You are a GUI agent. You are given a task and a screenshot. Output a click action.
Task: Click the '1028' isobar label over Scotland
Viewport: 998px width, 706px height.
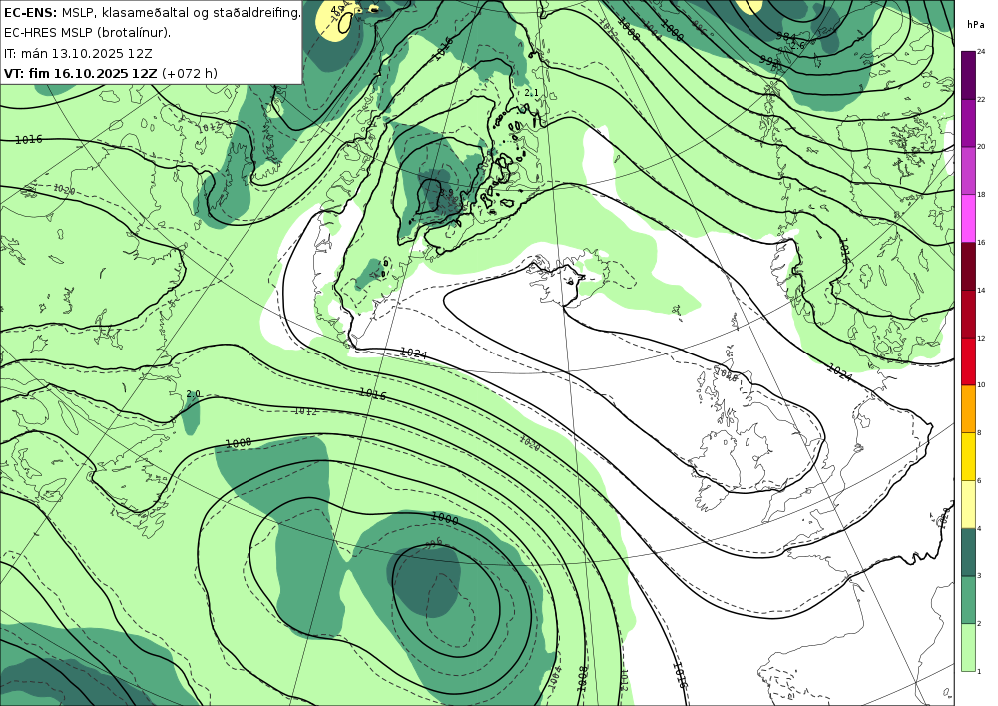(x=726, y=375)
